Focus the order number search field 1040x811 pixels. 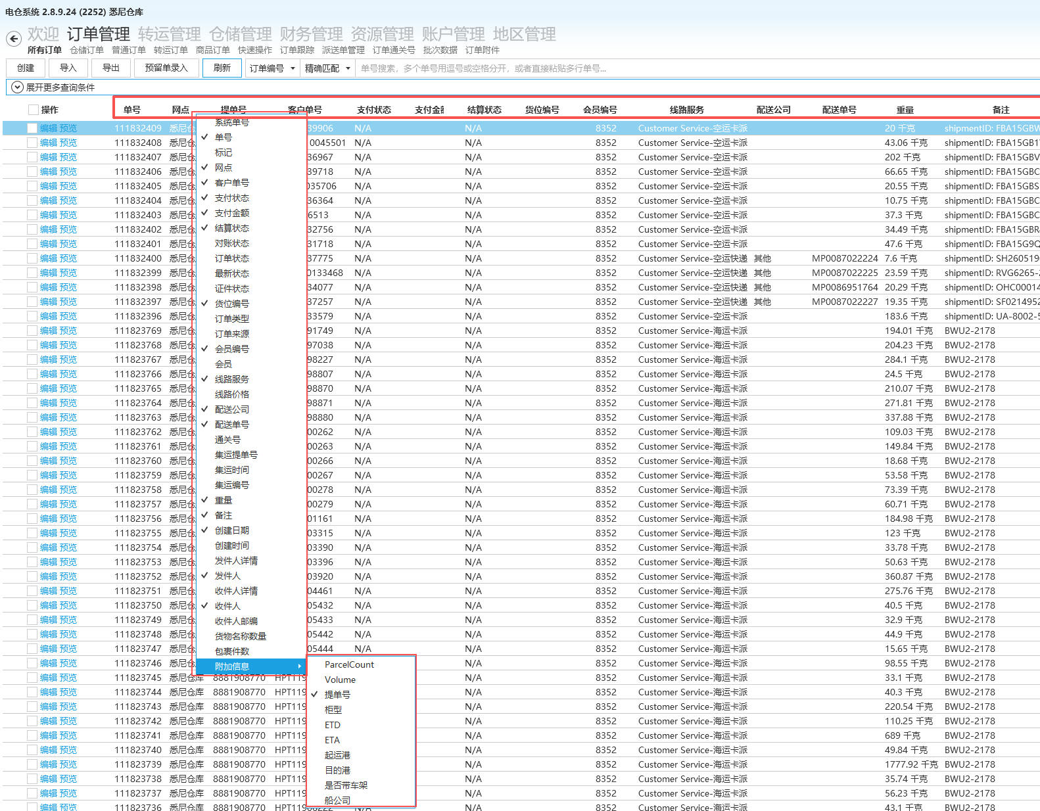697,68
